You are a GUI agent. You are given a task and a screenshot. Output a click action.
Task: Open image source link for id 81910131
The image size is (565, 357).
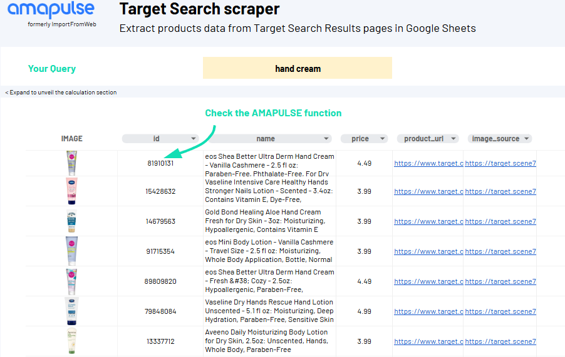coord(500,163)
